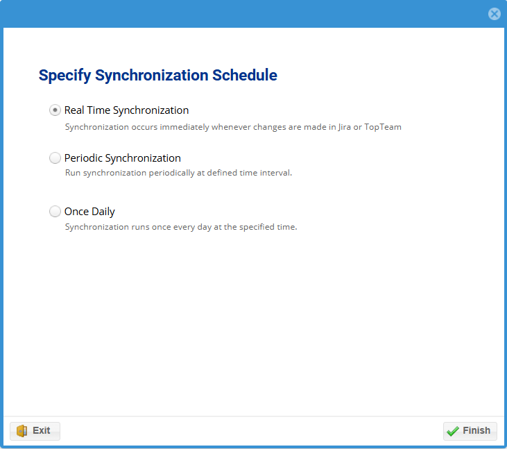The height and width of the screenshot is (449, 507).
Task: Click the Real Time Synchronization label
Action: point(126,110)
